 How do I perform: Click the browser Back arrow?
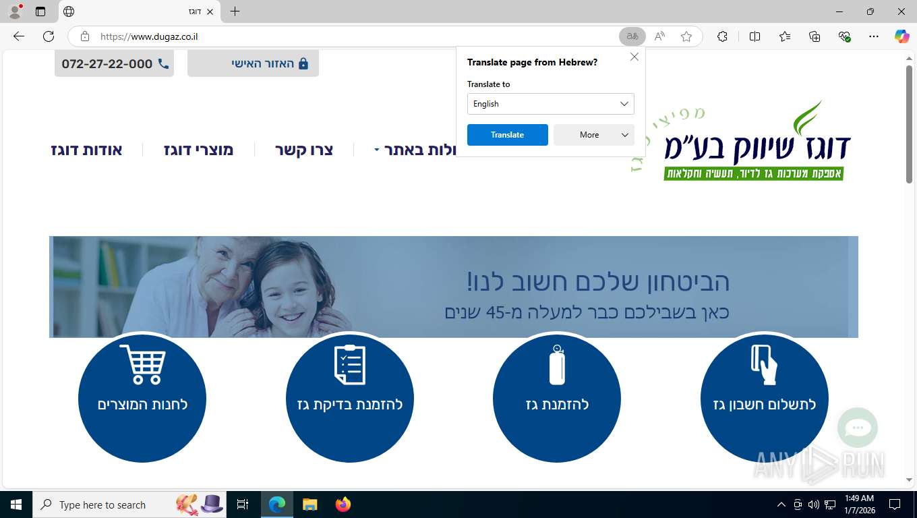19,36
